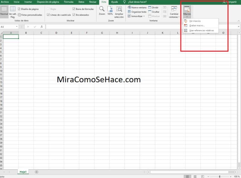Image resolution: width=241 pixels, height=178 pixels.
Task: Click Ocultar window button
Action: point(154,12)
